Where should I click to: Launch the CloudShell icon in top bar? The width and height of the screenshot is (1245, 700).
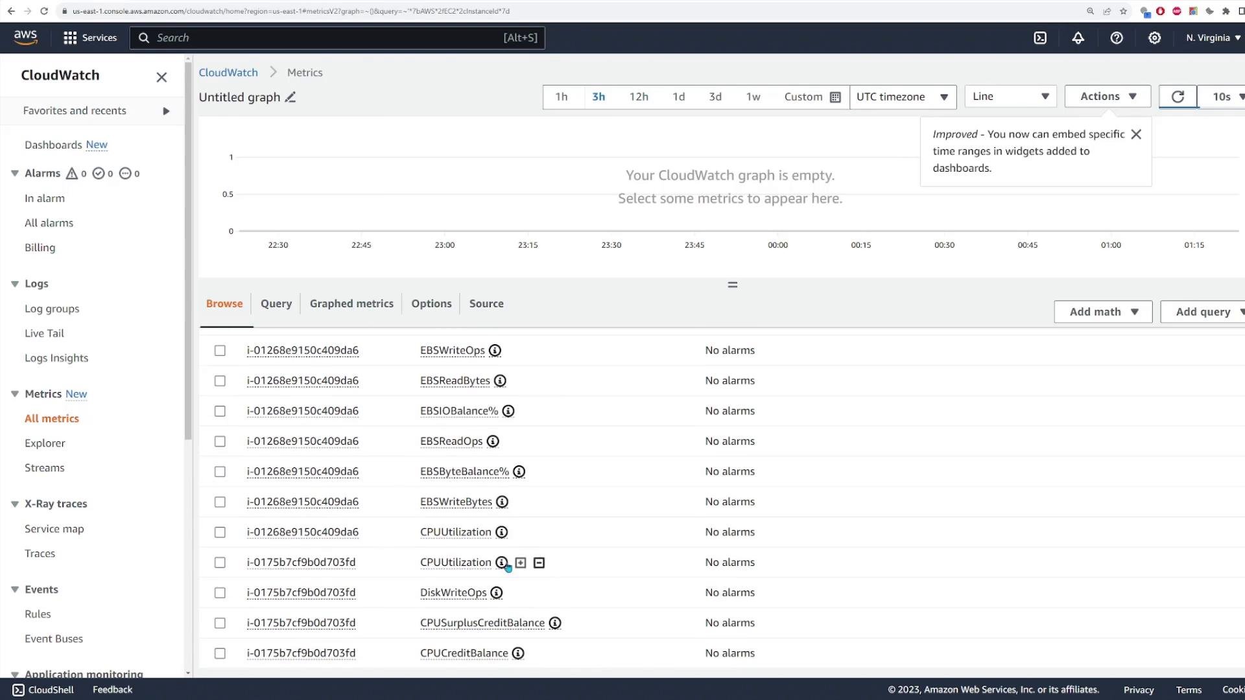1040,38
